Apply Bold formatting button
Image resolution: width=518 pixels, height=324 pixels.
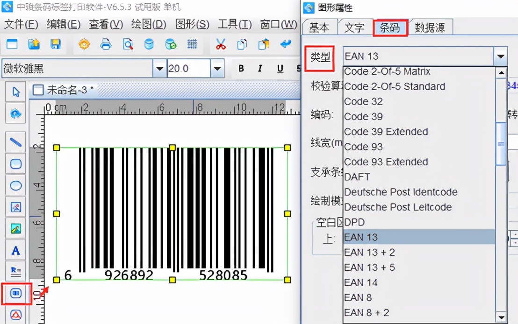click(241, 68)
